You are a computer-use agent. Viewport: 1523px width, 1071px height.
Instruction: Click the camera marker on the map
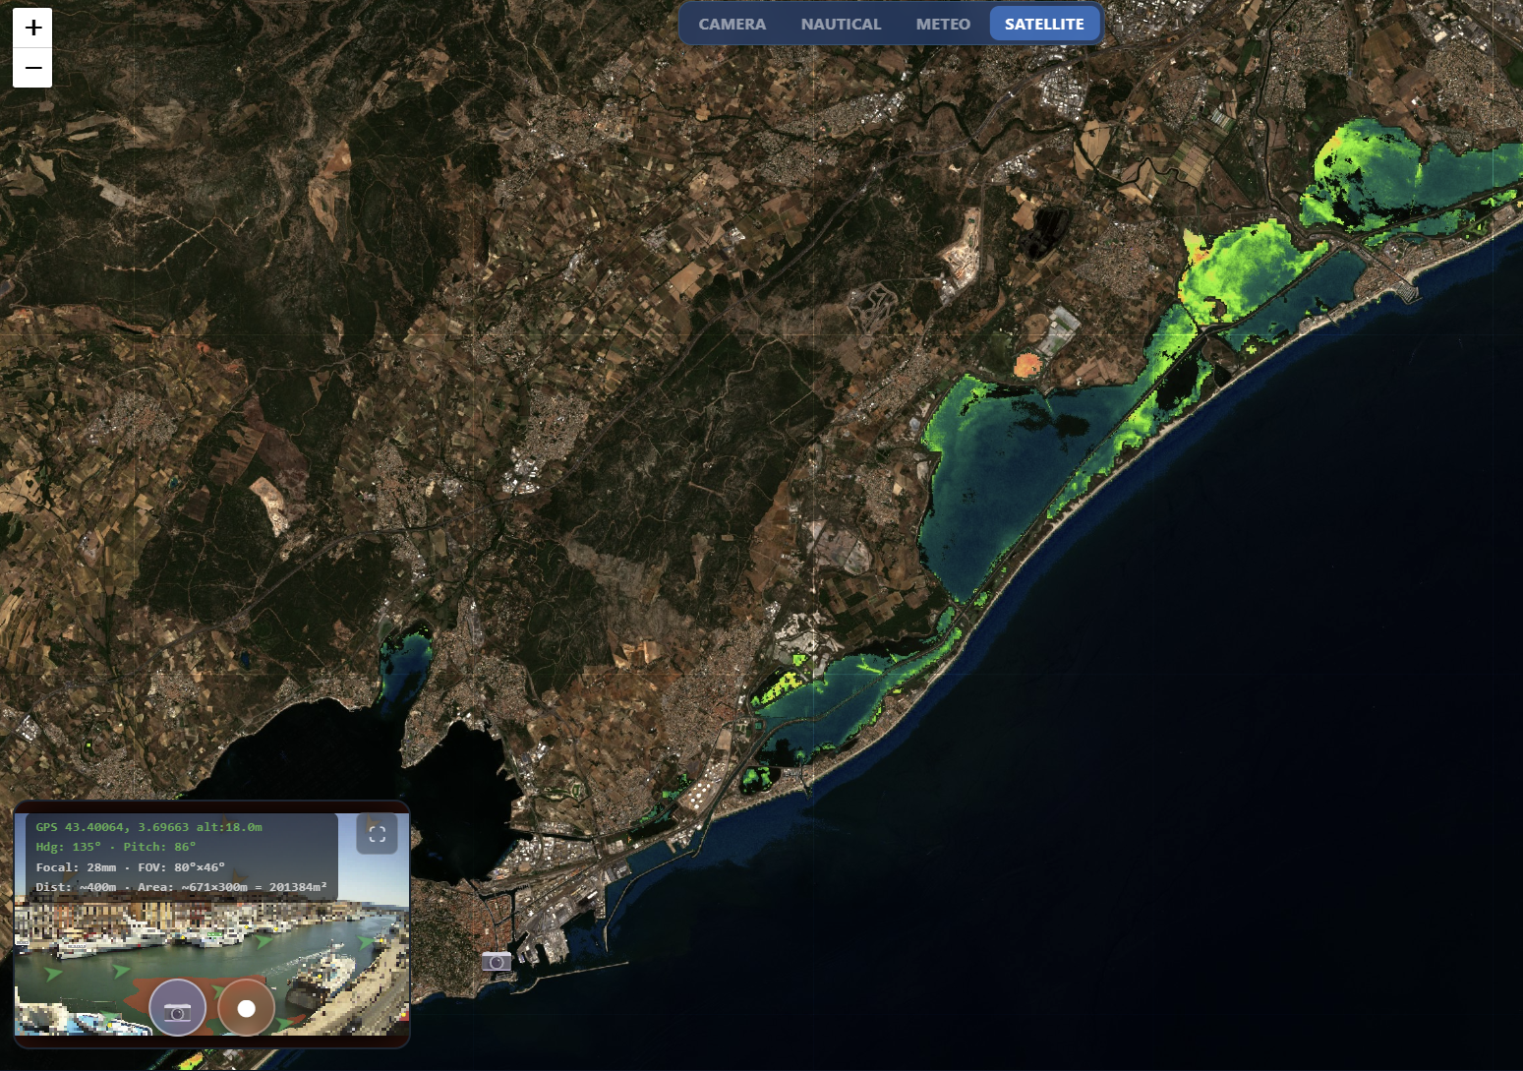(497, 962)
